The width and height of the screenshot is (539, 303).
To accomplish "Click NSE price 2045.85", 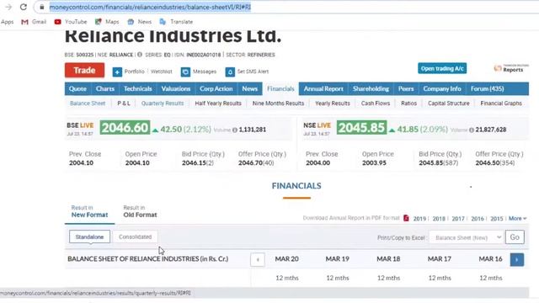I will click(x=361, y=127).
